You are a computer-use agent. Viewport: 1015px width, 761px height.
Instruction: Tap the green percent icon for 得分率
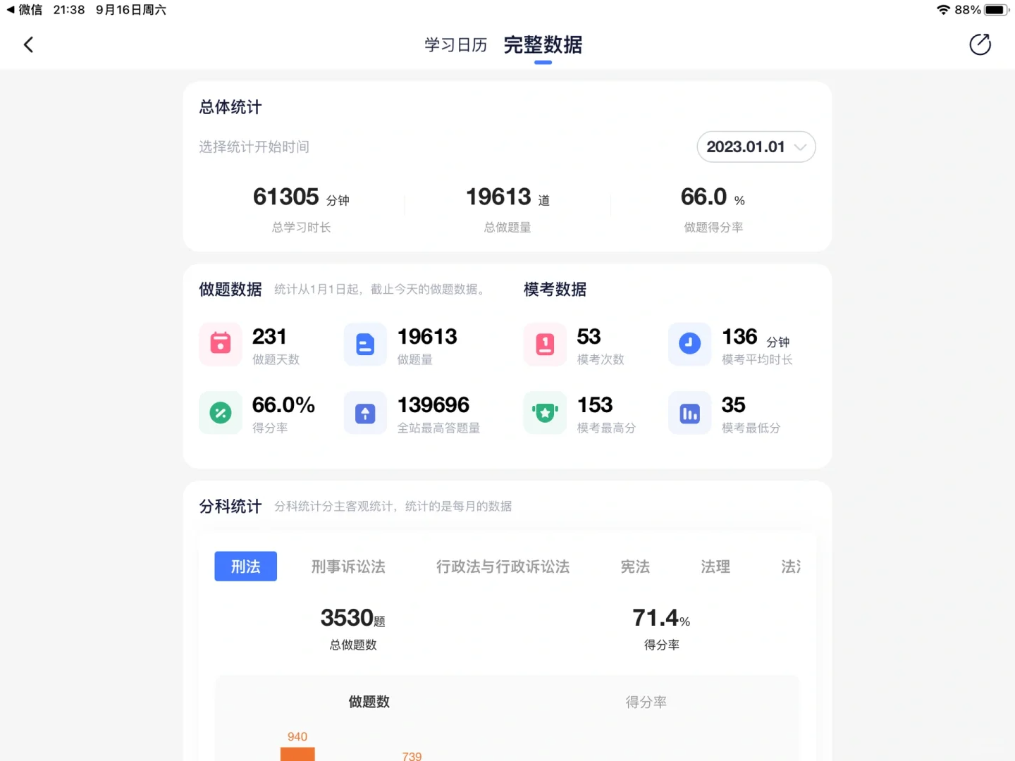pos(221,413)
